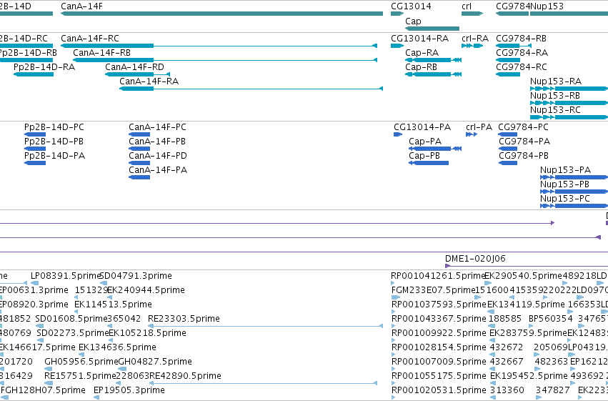Screen dimensions: 608x401
Task: Click the RP001055175.5prime EST label
Action: tap(439, 376)
